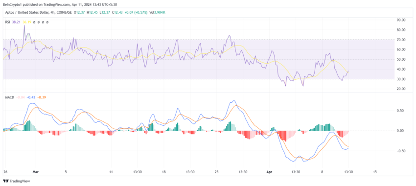Viewport: 416px width, 186px height.
Task: Click the 70.00 RSI scale level
Action: (x=401, y=40)
